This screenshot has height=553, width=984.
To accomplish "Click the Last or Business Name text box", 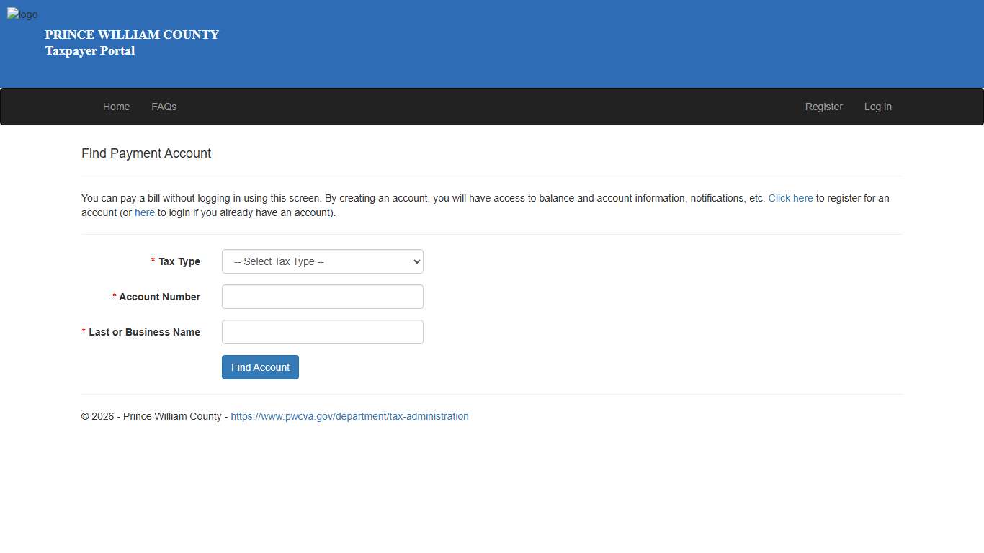I will (322, 332).
